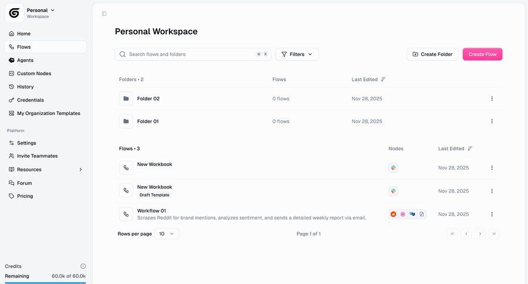This screenshot has width=528, height=284.
Task: Open the Forum link
Action: [45, 183]
